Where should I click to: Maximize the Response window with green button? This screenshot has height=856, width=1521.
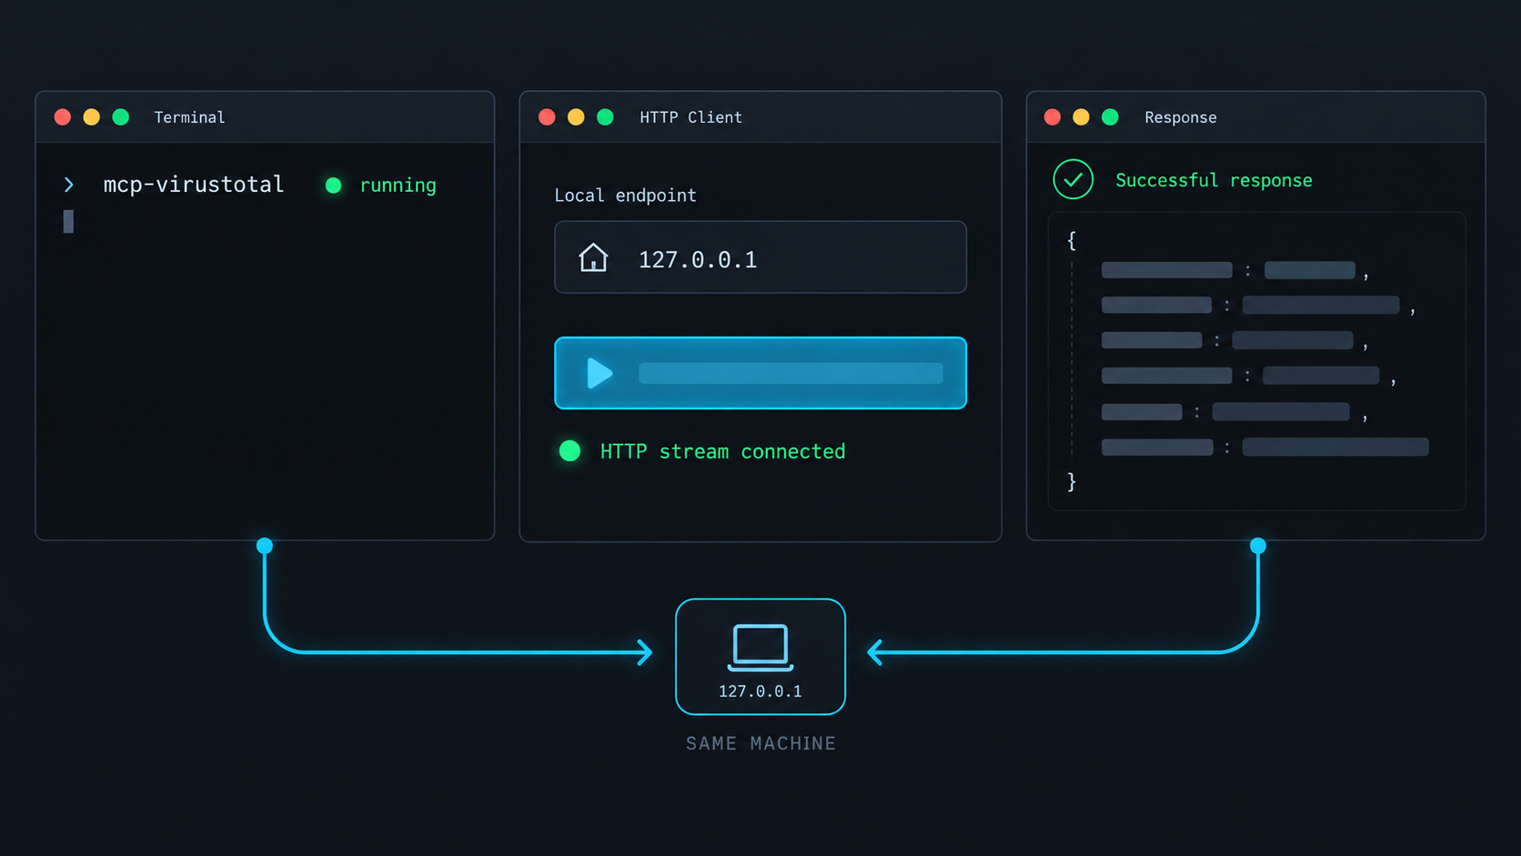[1110, 116]
